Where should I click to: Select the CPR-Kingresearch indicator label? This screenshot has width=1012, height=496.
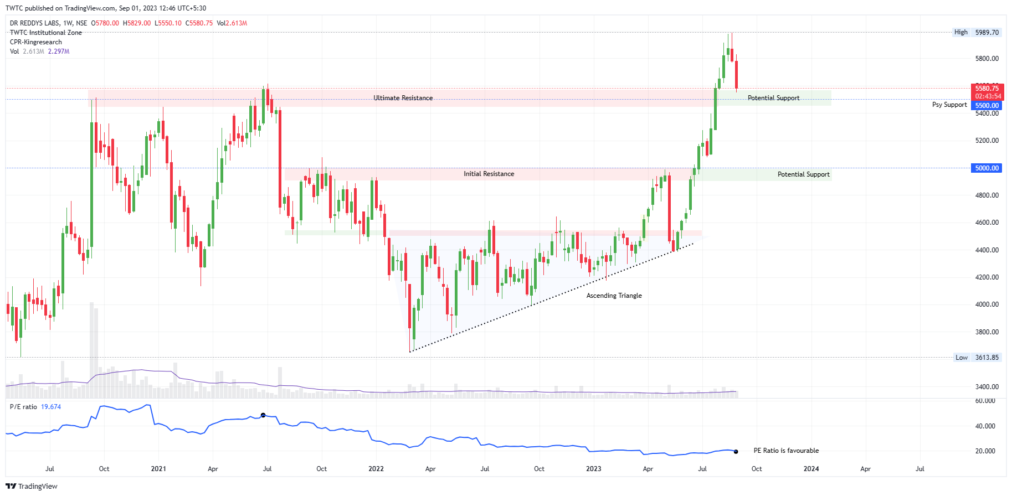[x=36, y=42]
